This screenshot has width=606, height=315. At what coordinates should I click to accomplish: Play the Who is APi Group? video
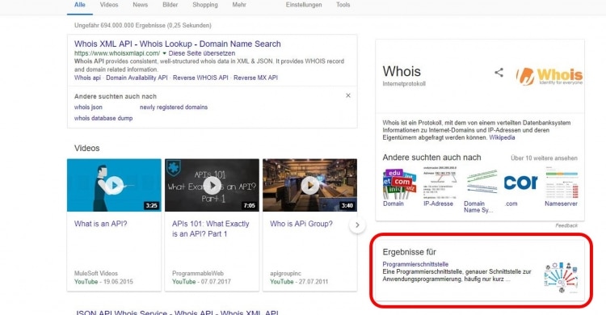click(x=310, y=185)
